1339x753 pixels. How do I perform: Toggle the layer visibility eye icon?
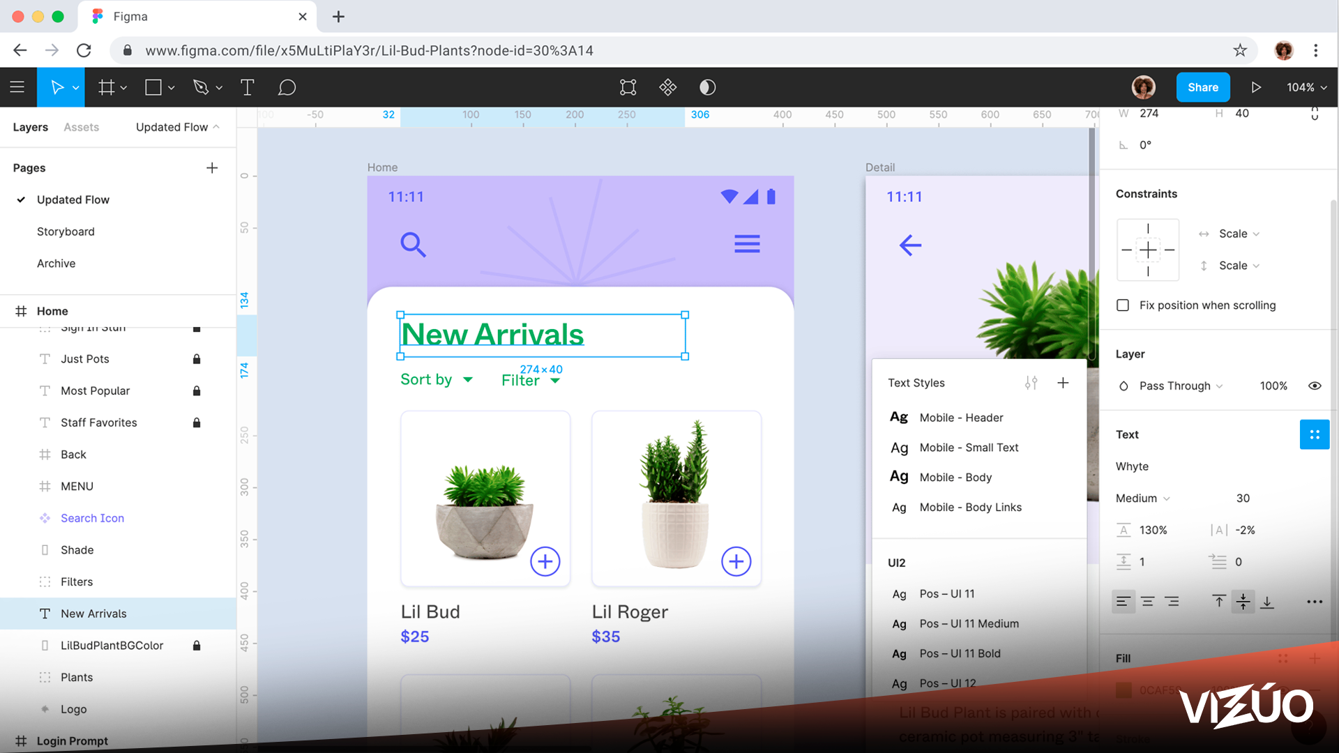(1314, 386)
